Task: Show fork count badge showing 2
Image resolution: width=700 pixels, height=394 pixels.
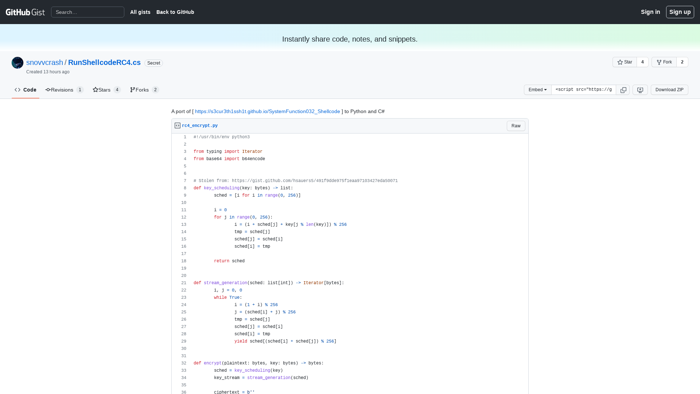Action: [x=682, y=62]
